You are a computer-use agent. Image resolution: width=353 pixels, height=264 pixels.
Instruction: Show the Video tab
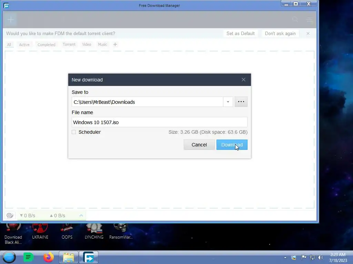(87, 44)
